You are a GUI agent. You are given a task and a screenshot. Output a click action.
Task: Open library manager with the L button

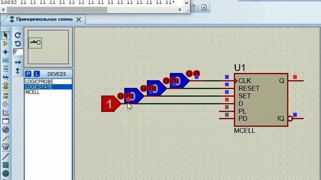tap(37, 74)
